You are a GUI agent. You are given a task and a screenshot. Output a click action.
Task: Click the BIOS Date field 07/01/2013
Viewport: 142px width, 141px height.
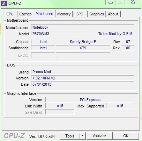[83, 84]
